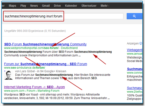
Task: Expand the Mehr dropdown menu
Action: pos(105,6)
